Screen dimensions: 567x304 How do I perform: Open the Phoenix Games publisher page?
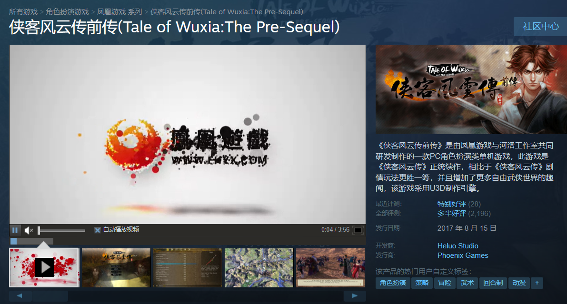click(462, 255)
